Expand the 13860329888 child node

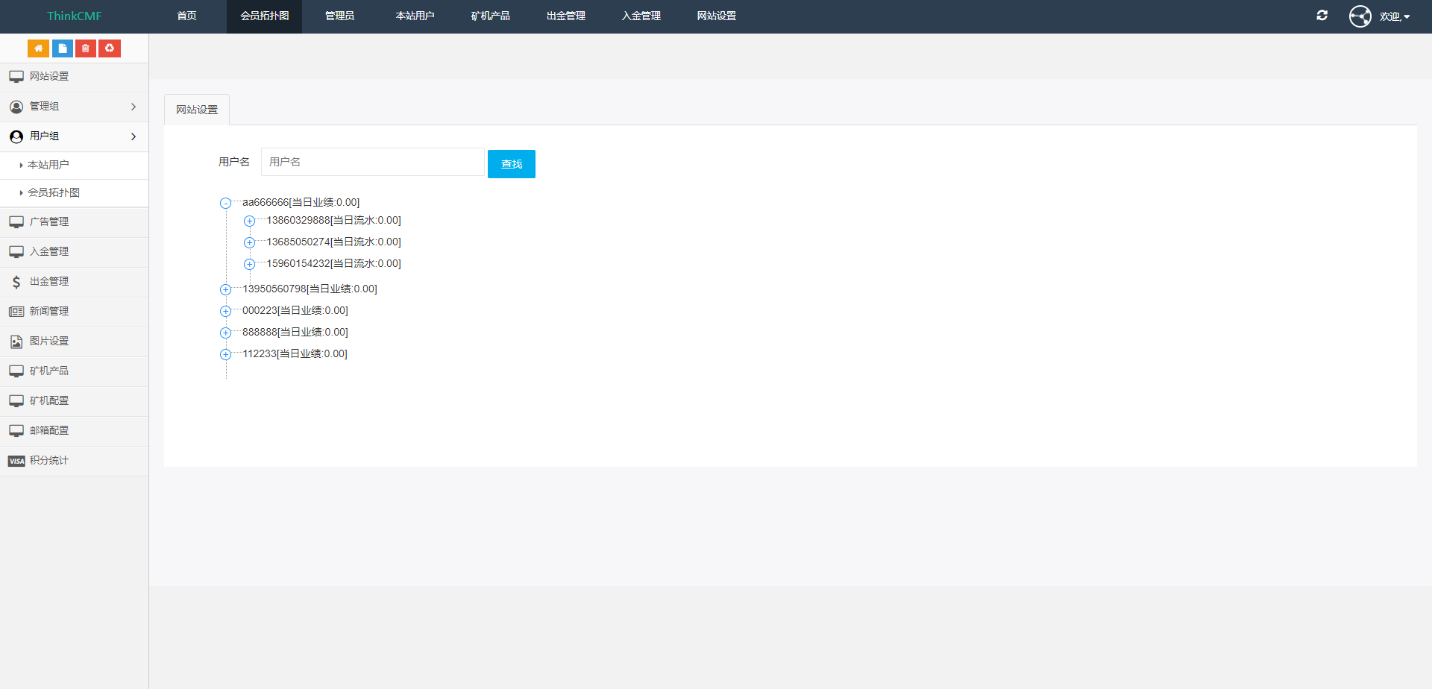coord(250,221)
